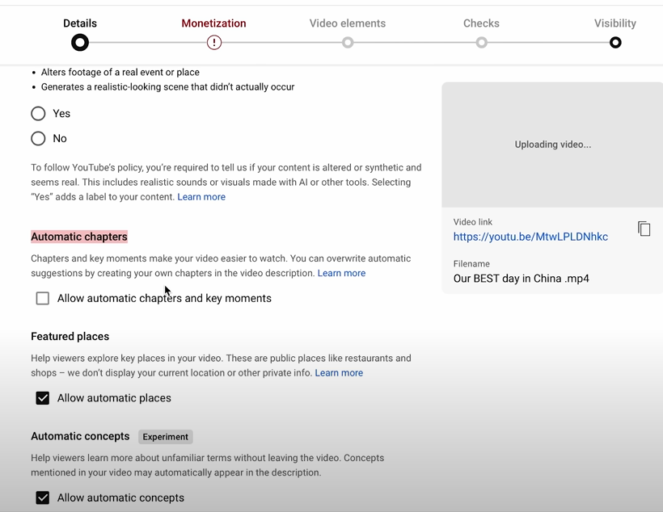Enable automatic chapters and key moments checkbox
The width and height of the screenshot is (663, 512).
tap(43, 299)
